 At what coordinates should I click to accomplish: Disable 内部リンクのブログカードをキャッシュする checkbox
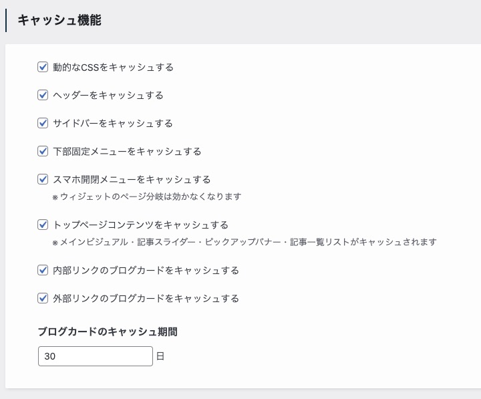coord(43,270)
